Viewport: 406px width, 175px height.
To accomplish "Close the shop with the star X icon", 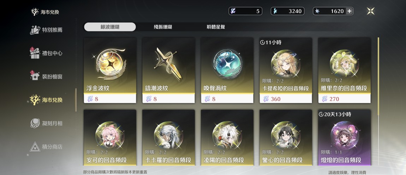I will (x=371, y=11).
